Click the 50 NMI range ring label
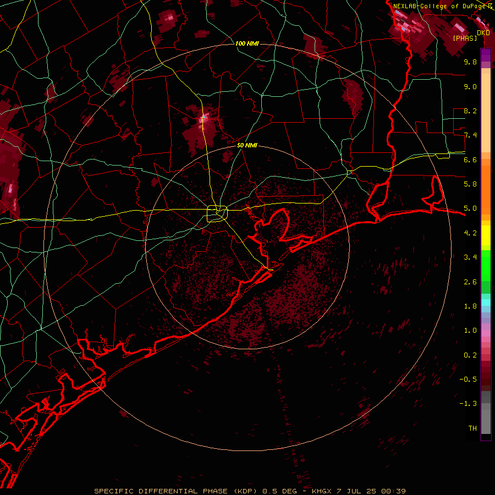 (x=247, y=145)
